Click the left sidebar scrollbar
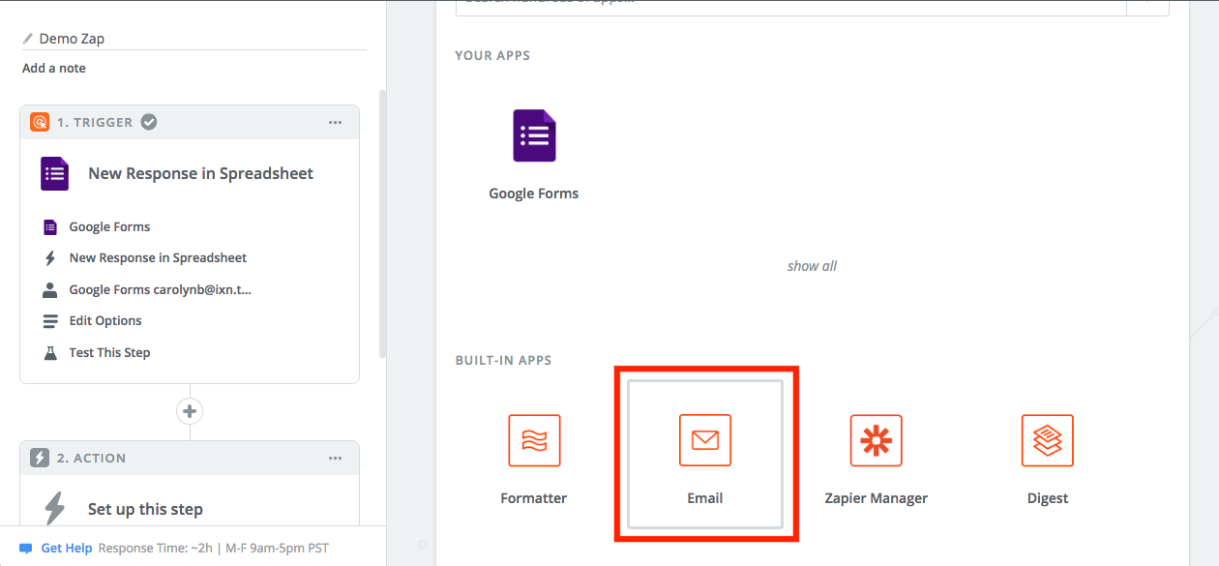This screenshot has height=566, width=1219. coord(382,223)
